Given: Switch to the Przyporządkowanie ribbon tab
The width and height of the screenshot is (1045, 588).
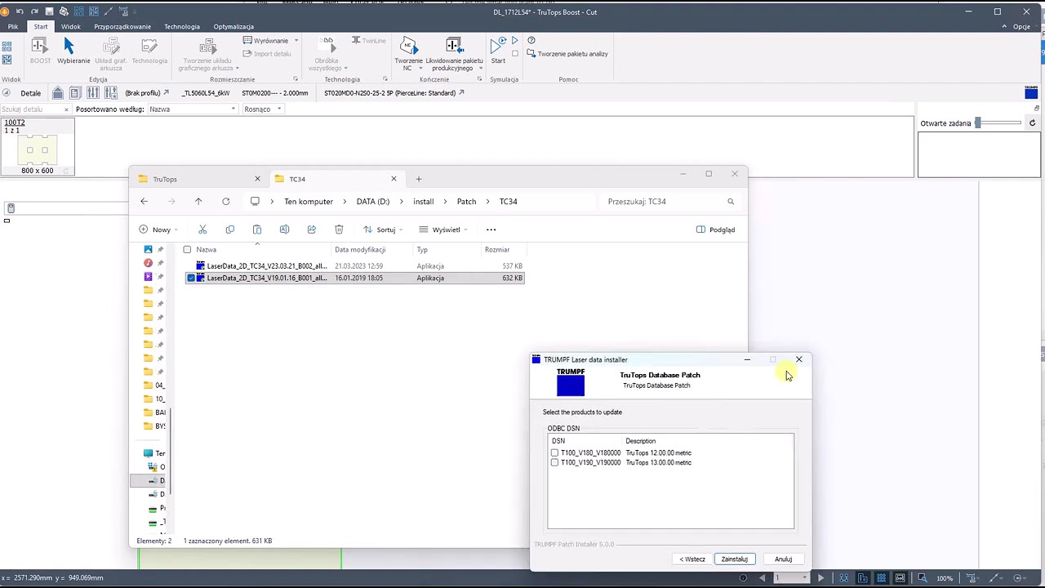Looking at the screenshot, I should (x=122, y=26).
